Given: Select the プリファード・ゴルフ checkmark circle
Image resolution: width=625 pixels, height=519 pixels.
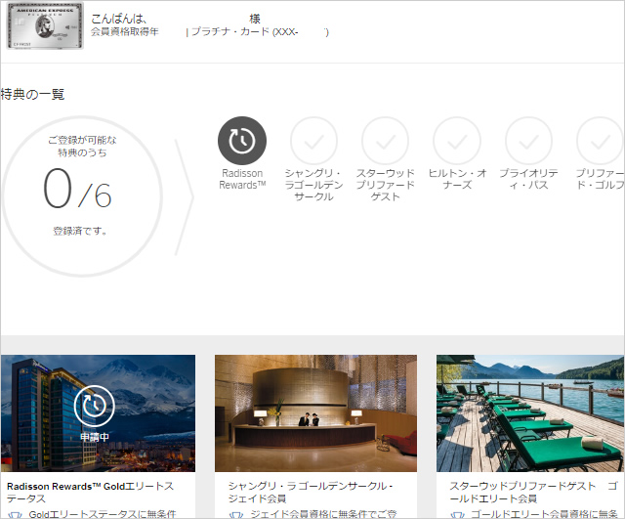Looking at the screenshot, I should [x=601, y=141].
